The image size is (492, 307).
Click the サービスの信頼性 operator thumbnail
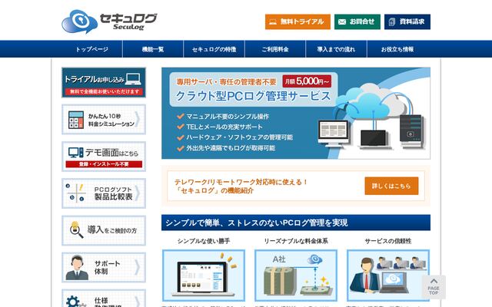point(388,276)
